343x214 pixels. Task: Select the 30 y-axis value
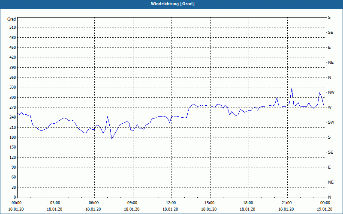14,187
